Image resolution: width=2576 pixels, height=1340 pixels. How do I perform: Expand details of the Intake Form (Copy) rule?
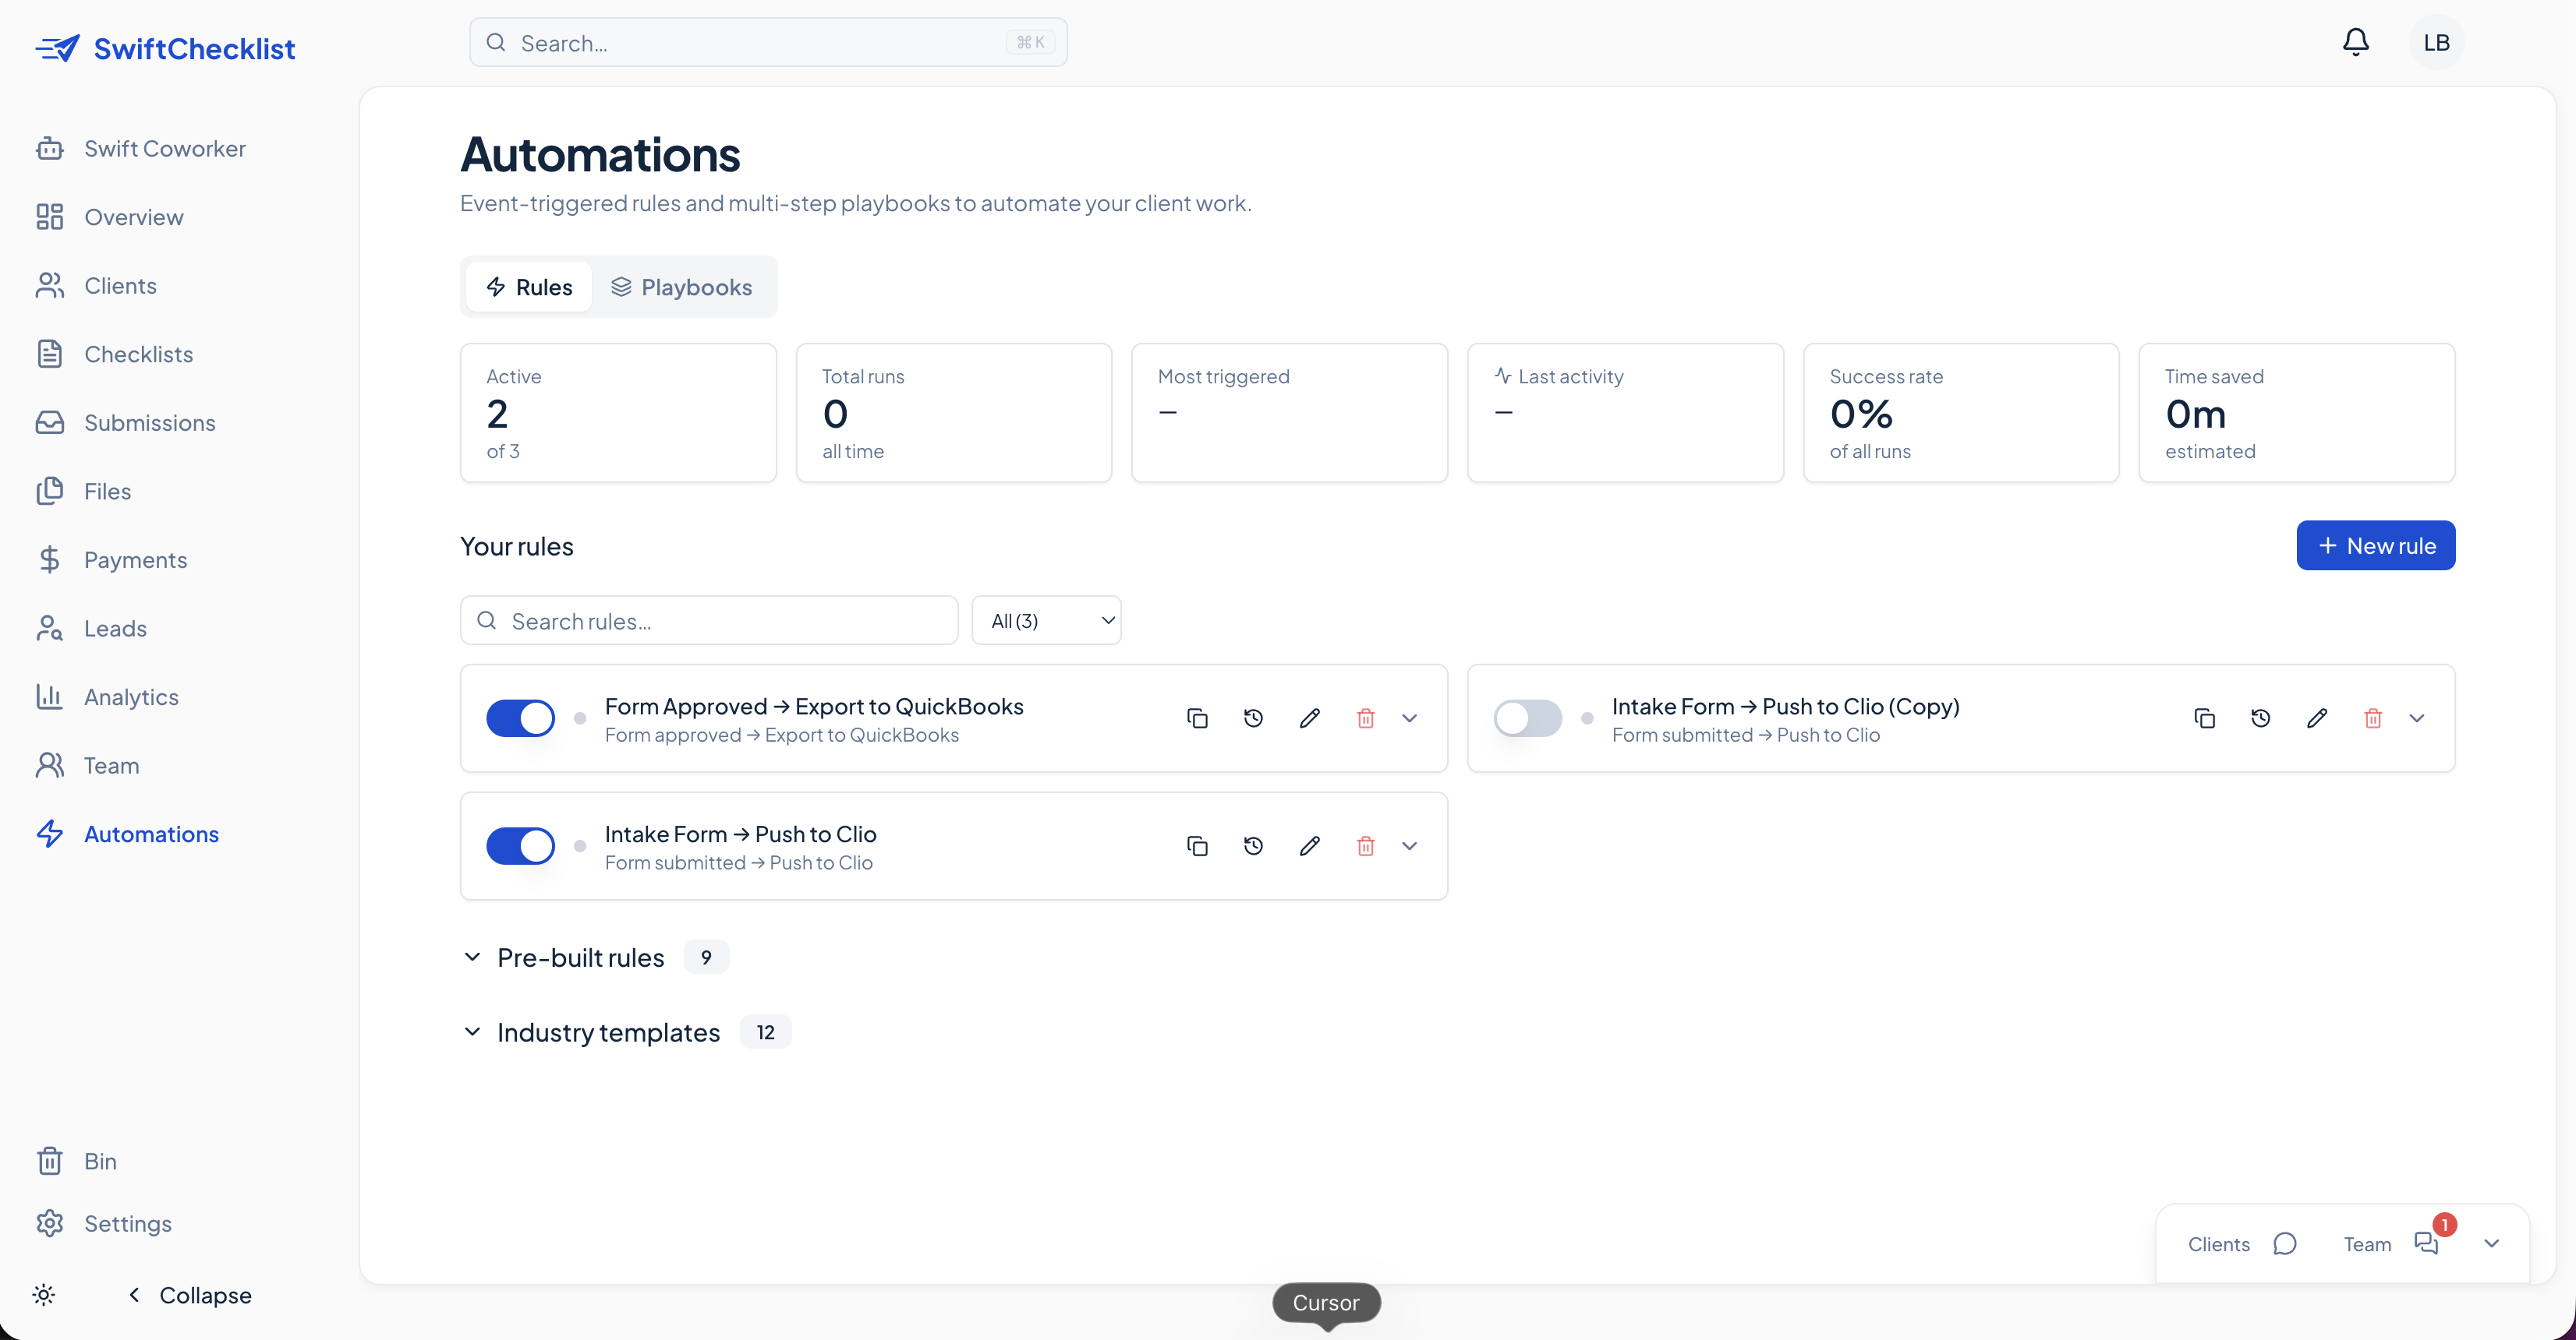[2417, 718]
